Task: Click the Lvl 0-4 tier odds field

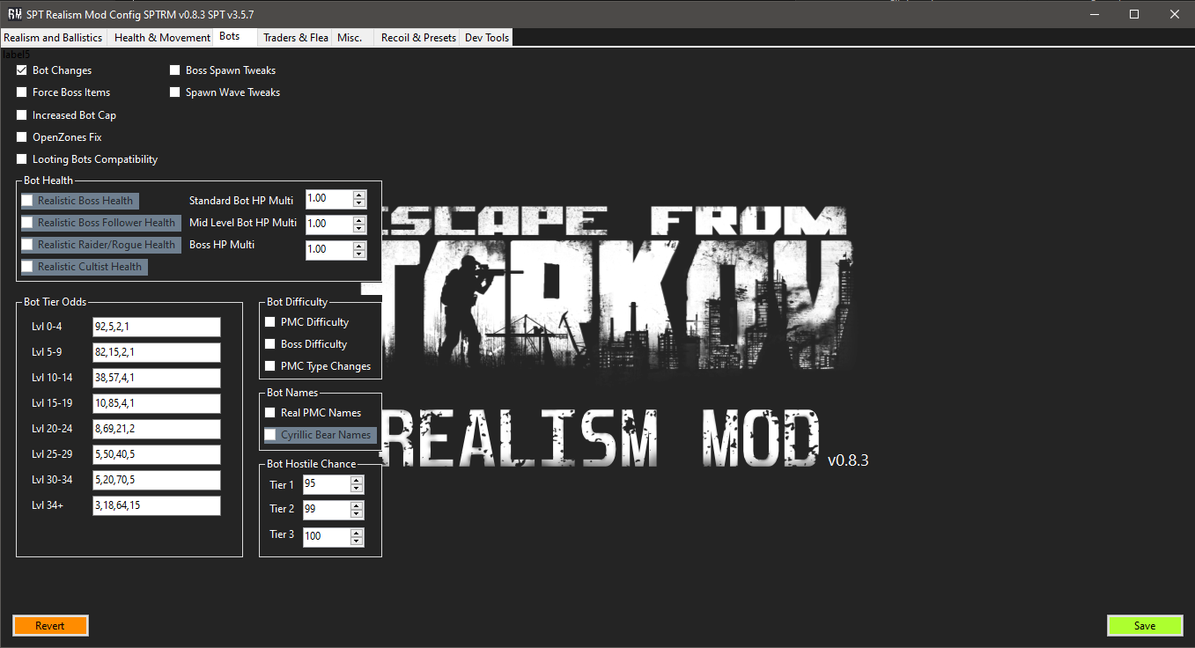Action: tap(157, 328)
